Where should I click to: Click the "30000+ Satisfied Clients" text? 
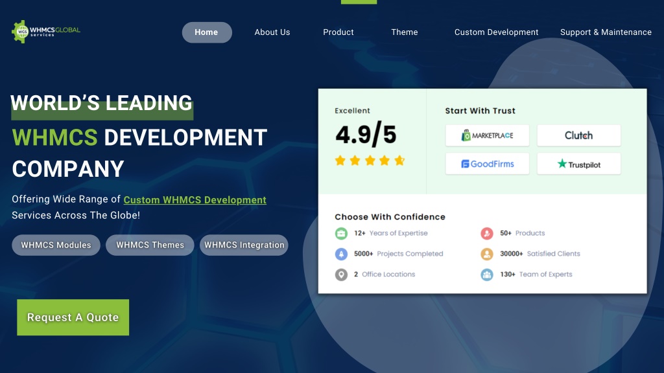pos(540,254)
